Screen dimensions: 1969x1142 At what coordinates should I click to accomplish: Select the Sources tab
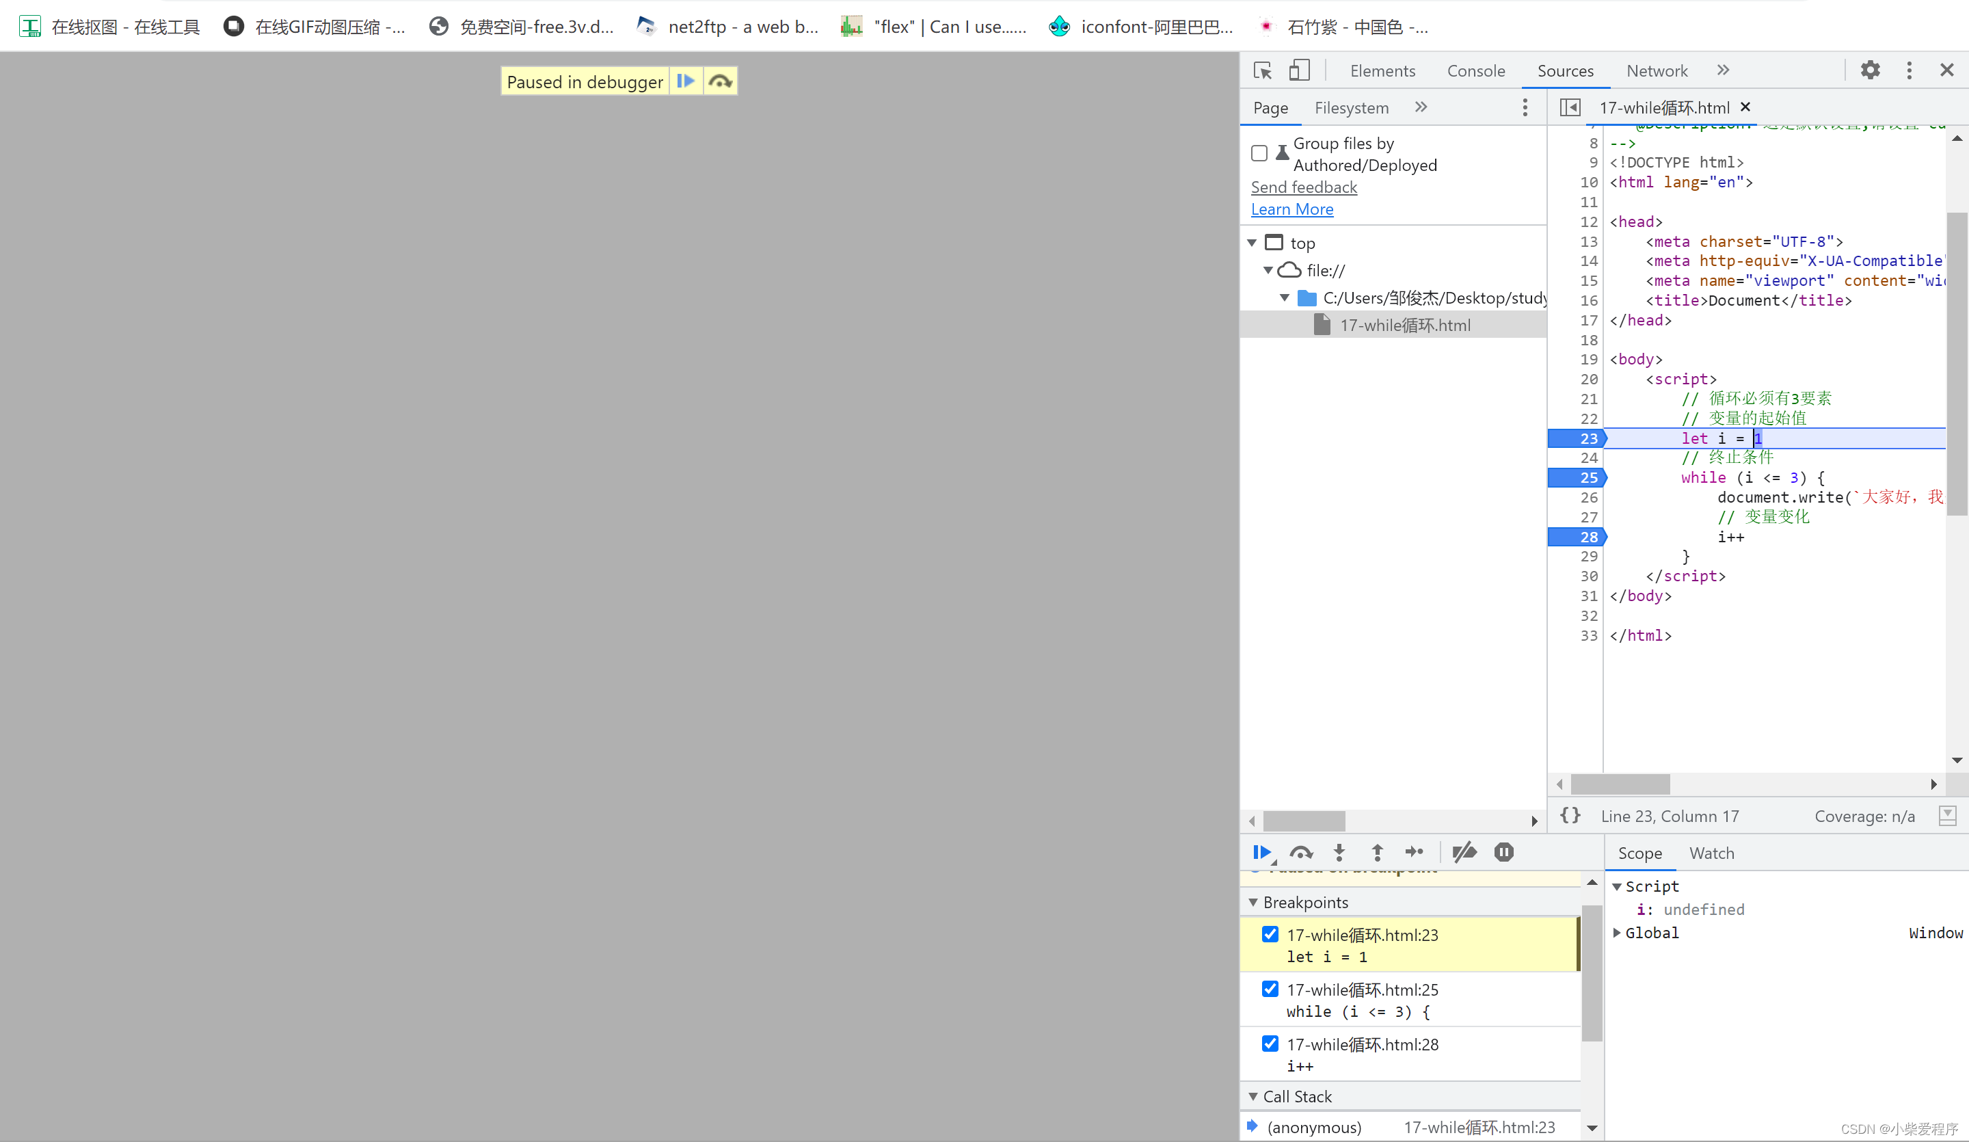1565,71
